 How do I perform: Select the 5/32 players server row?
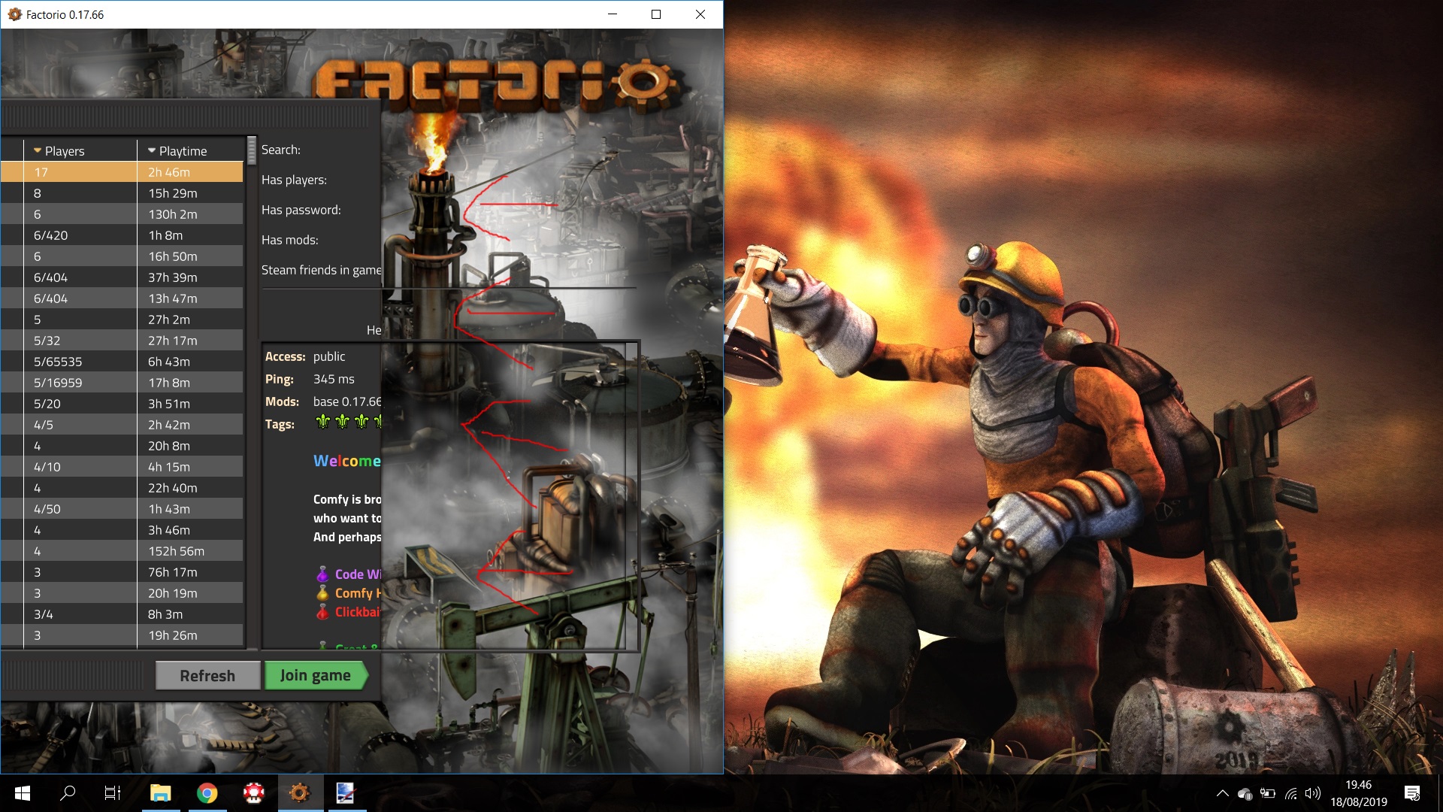tap(122, 341)
